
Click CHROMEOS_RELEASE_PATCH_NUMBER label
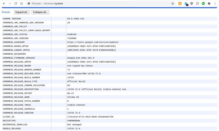(21, 101)
